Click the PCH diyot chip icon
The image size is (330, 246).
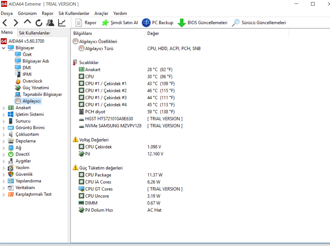coord(81,112)
